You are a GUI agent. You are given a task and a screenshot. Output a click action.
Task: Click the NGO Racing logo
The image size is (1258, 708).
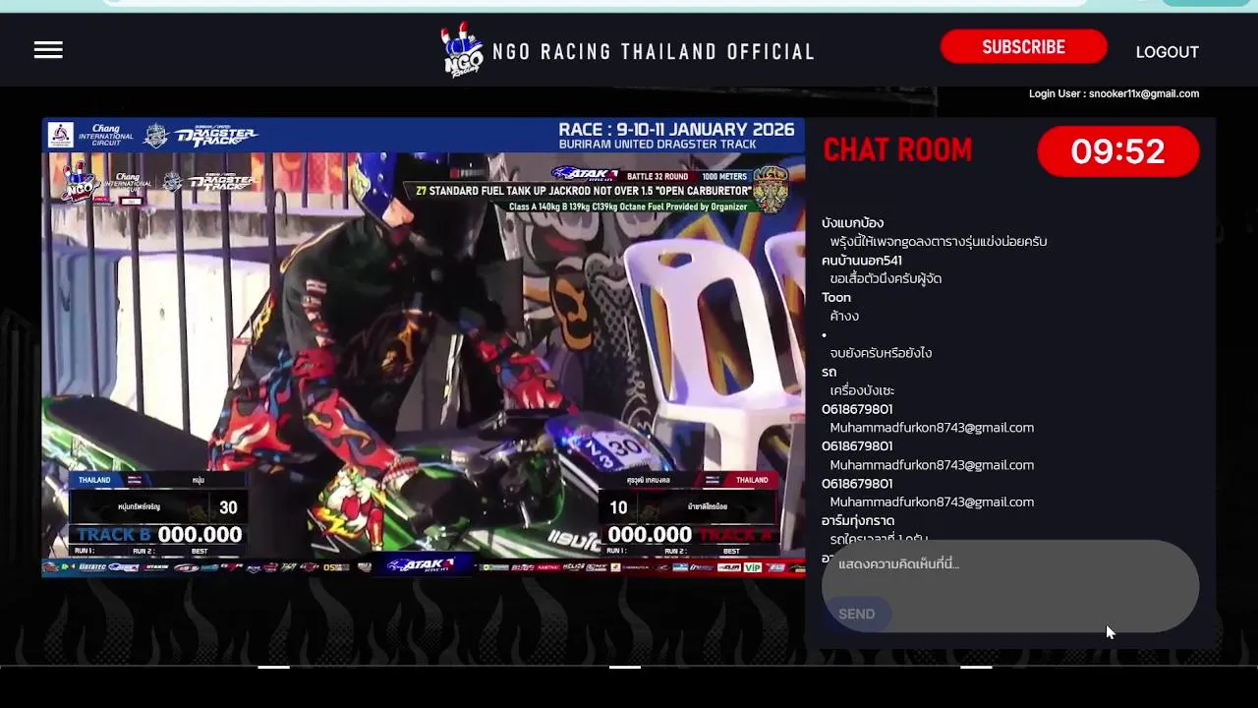pos(462,49)
